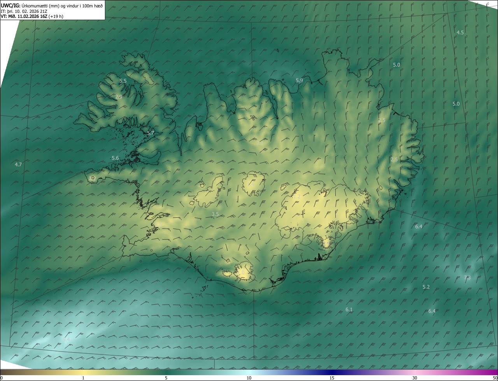The height and width of the screenshot is (381, 498).
Task: Click the 5.9 value off the north coast
Action: [x=299, y=81]
